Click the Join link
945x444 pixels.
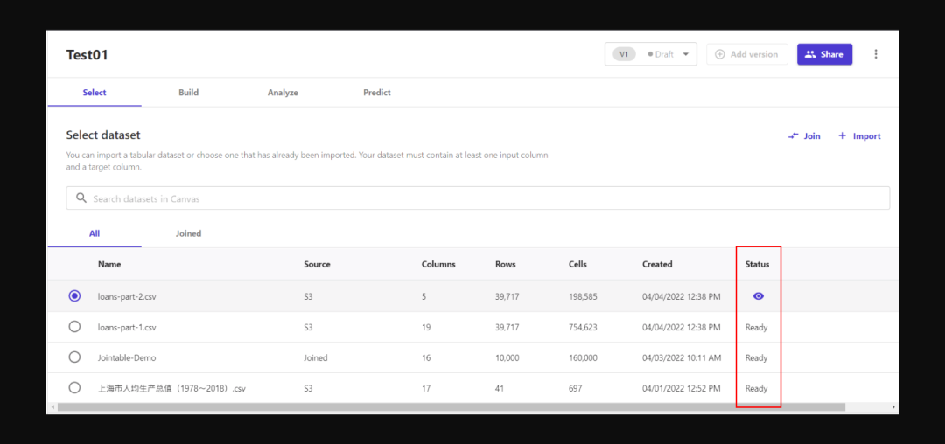(x=804, y=136)
